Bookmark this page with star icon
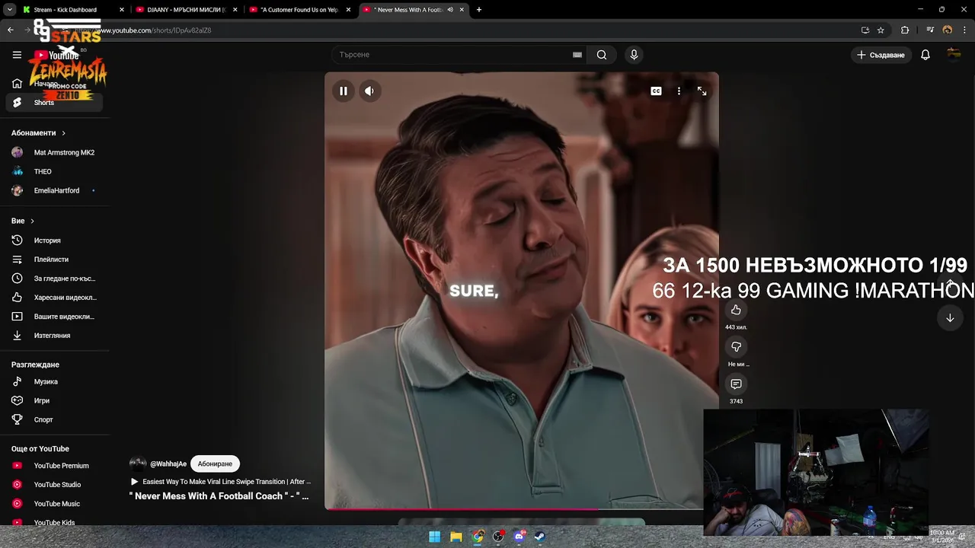This screenshot has width=975, height=548. coord(881,30)
